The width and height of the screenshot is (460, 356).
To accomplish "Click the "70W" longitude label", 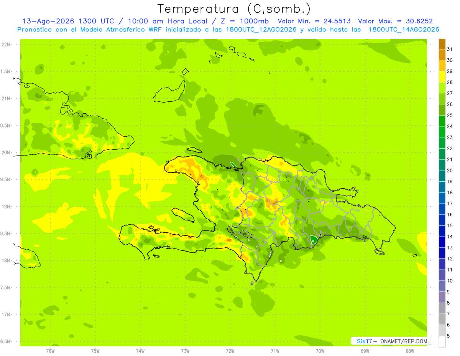I will [320, 351].
